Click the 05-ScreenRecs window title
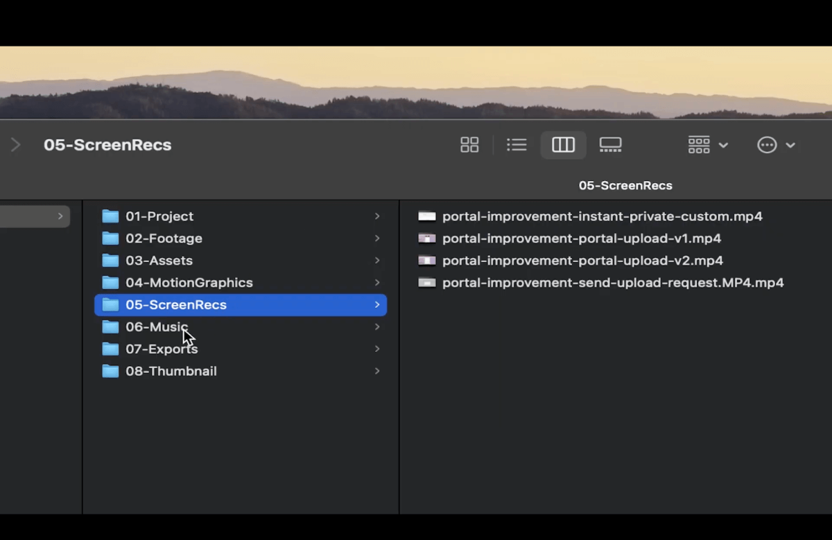 point(107,145)
